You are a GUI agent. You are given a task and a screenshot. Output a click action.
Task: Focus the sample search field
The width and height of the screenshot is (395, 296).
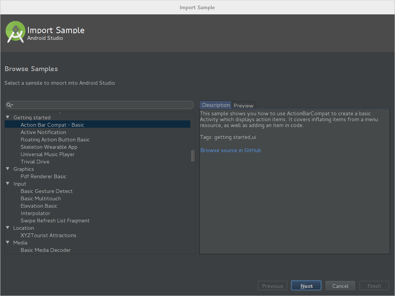pyautogui.click(x=100, y=105)
